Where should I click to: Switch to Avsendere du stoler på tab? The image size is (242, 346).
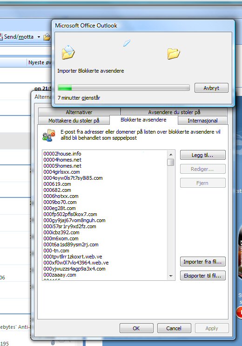[x=174, y=112]
